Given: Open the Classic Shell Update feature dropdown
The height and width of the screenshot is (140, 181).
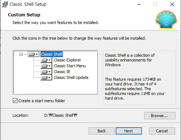Looking at the screenshot, I should click(x=46, y=77).
